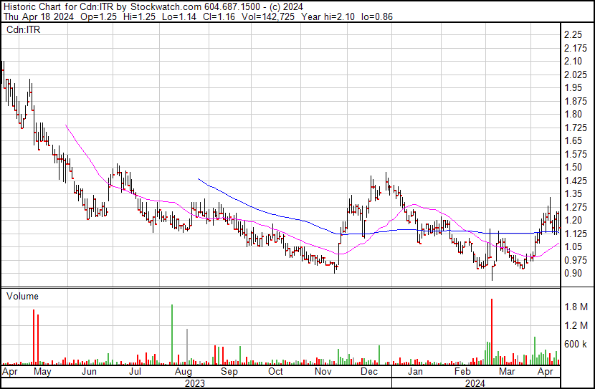Select the Nov month marker
Viewport: 595px width, 389px height.
point(323,373)
